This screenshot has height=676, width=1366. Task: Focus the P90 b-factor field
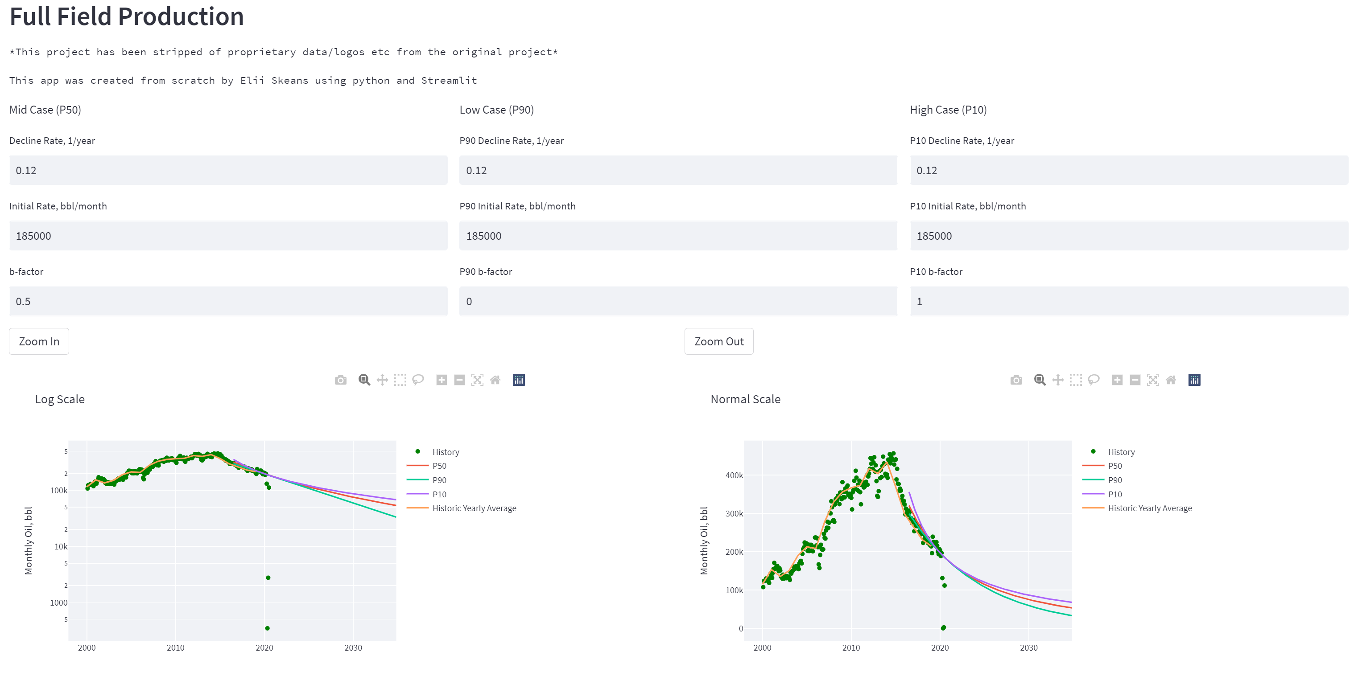point(678,301)
